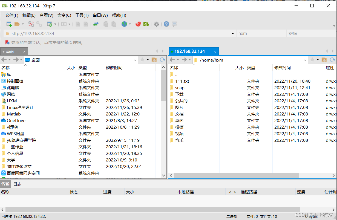
Task: Enable synchronized browsing with the arrows icon
Action: tap(96, 24)
